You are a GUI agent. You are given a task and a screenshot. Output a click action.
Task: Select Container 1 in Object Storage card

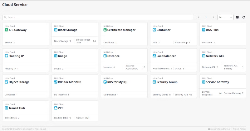point(11,95)
